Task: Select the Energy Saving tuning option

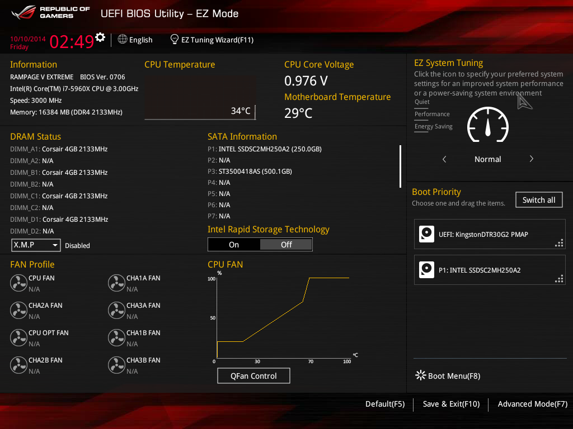Action: coord(434,127)
